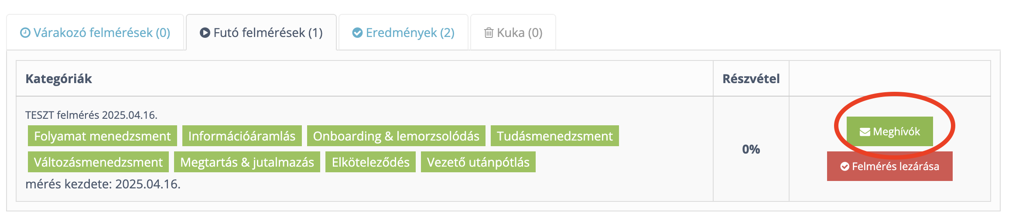Click the play icon on Futó felmérések

point(205,33)
